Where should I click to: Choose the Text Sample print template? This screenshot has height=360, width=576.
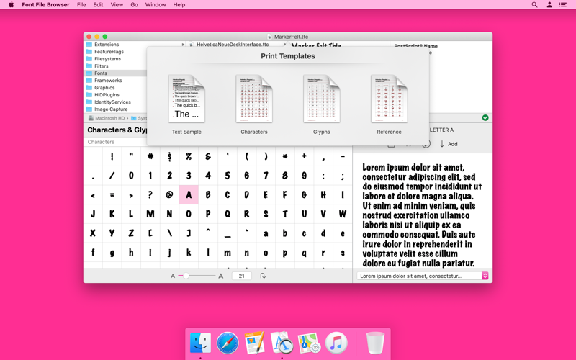[186, 104]
